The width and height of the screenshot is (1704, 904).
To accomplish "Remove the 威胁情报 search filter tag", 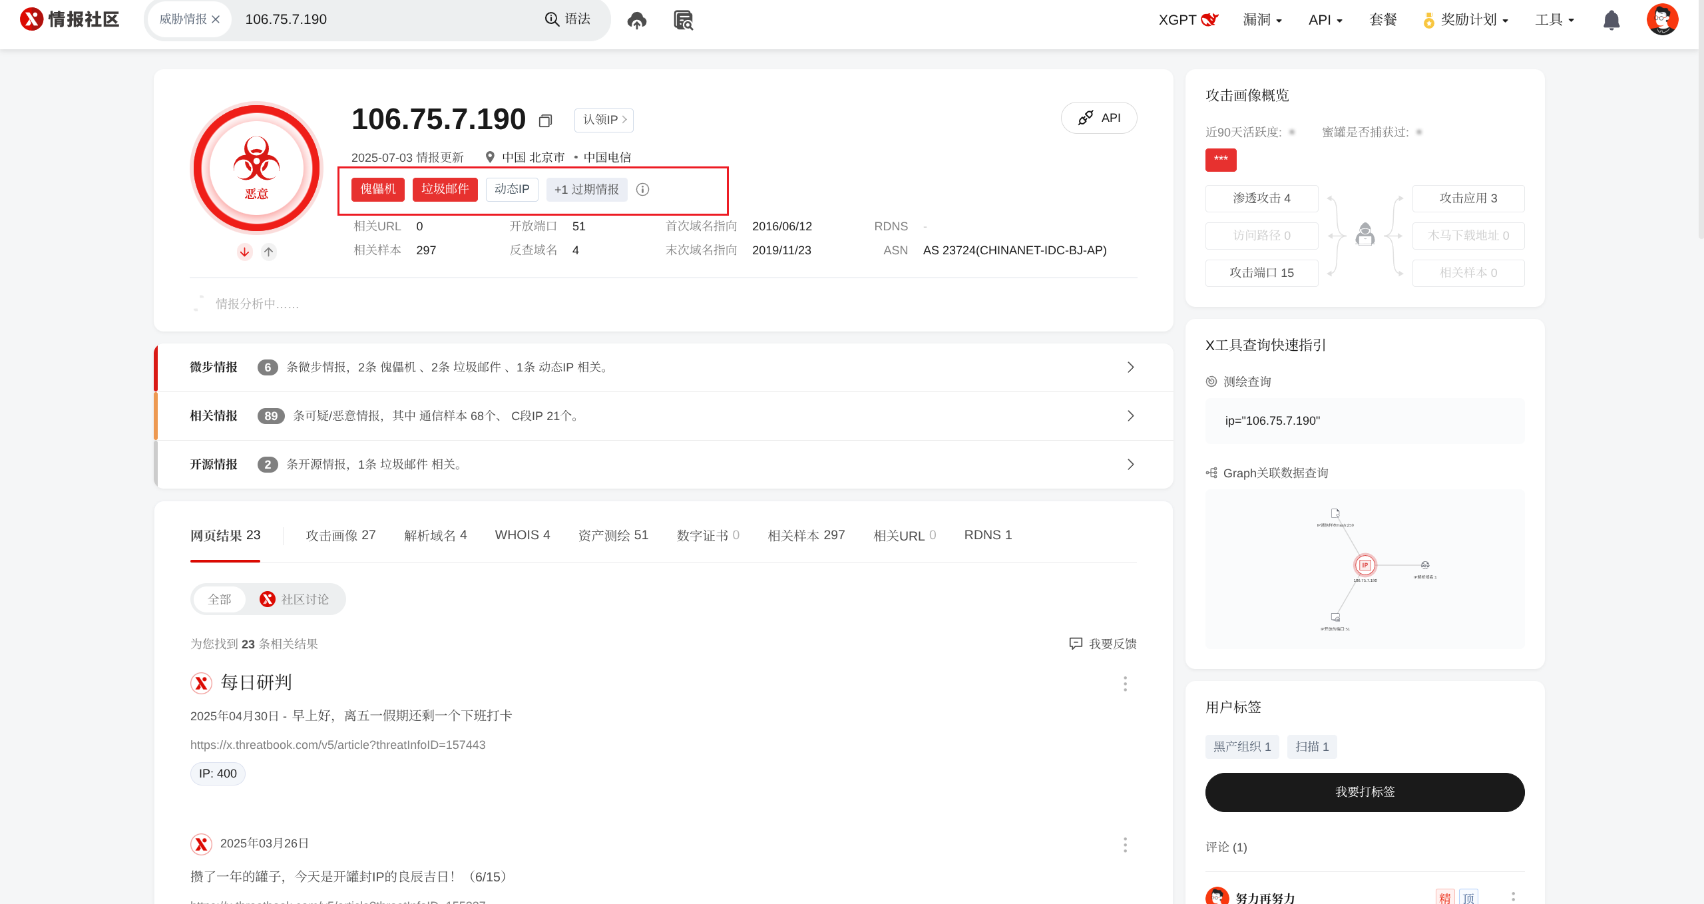I will [x=216, y=19].
